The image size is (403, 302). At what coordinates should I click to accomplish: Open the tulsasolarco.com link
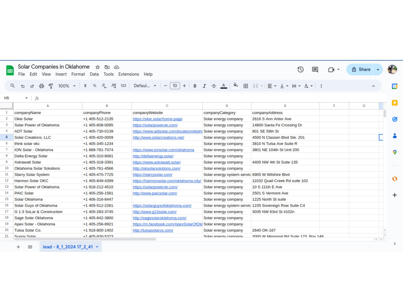click(x=153, y=230)
